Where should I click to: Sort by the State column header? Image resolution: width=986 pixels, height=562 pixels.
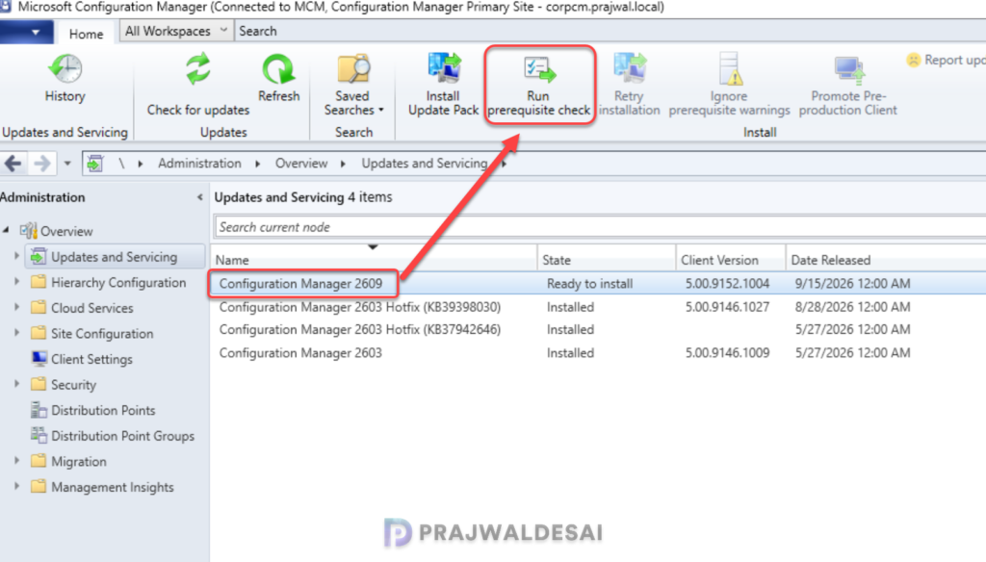point(607,260)
